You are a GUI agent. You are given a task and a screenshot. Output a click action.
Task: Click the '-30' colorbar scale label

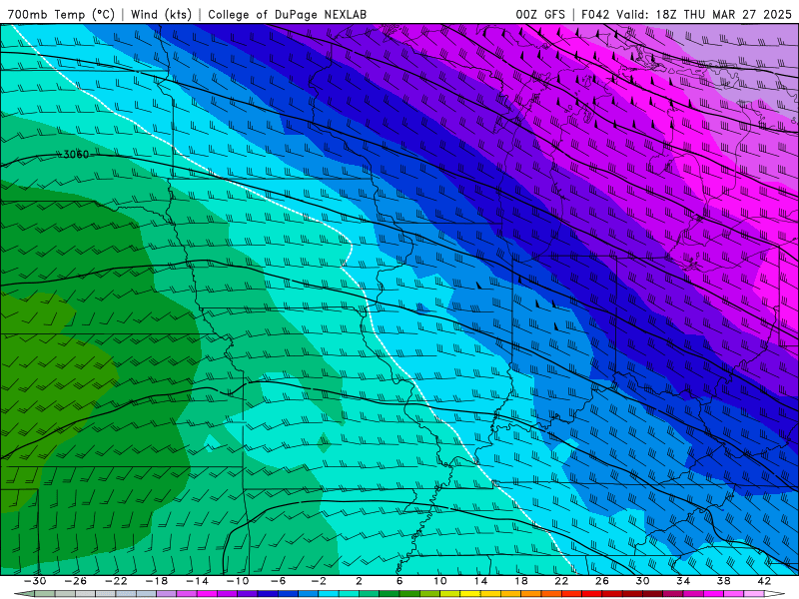(35, 581)
